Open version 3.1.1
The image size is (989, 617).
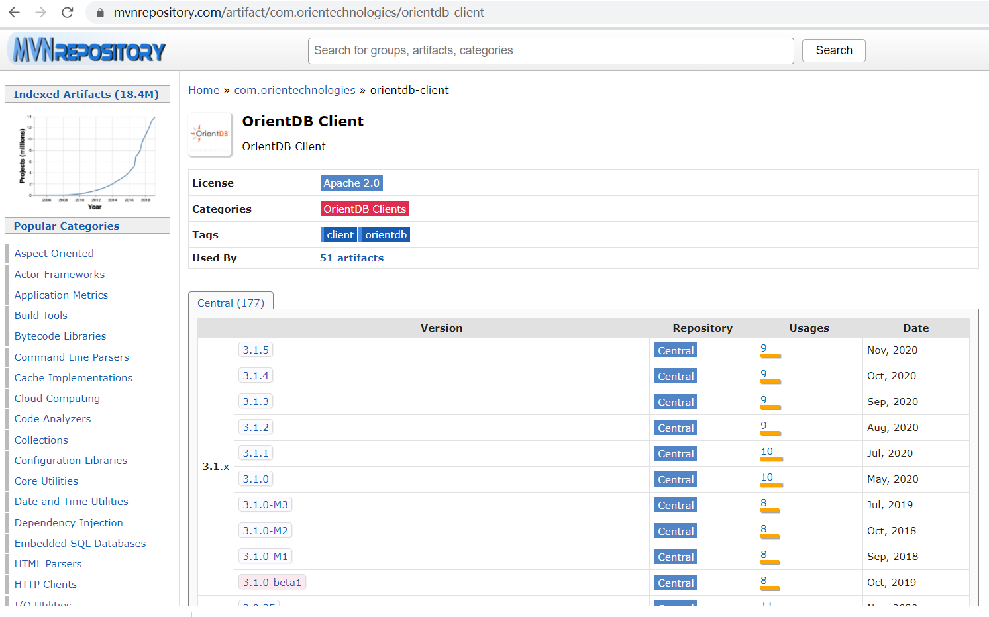pos(256,453)
